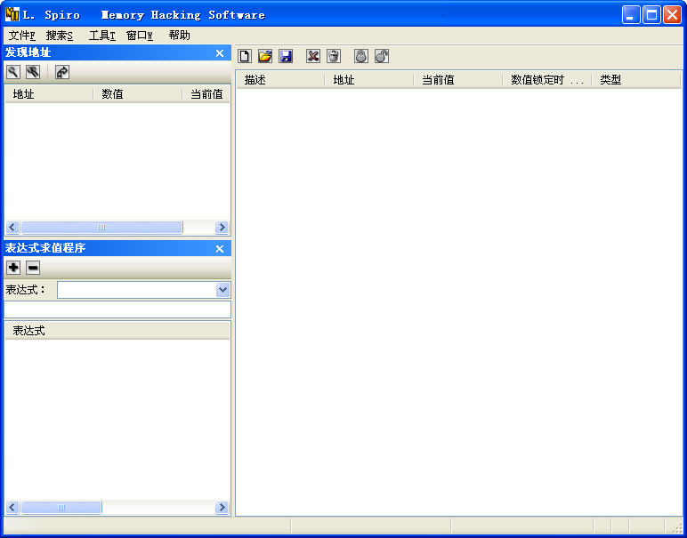The image size is (687, 538).
Task: Click the 描述 column header
Action: coord(279,80)
